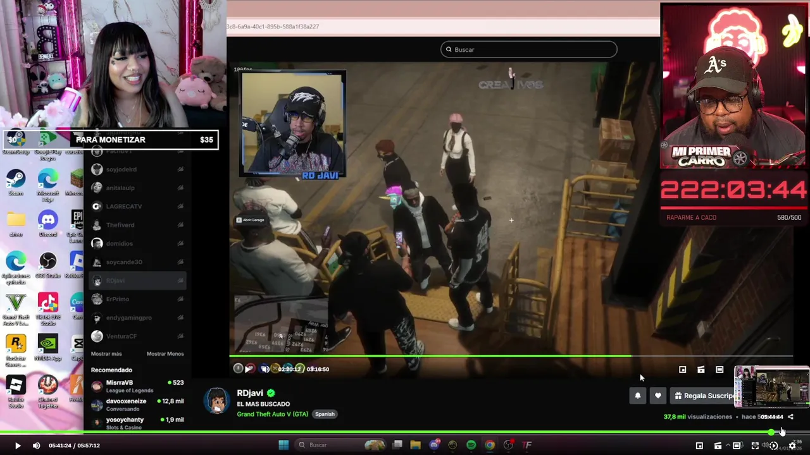
Task: Click the Windows Start button in taskbar
Action: (x=283, y=445)
